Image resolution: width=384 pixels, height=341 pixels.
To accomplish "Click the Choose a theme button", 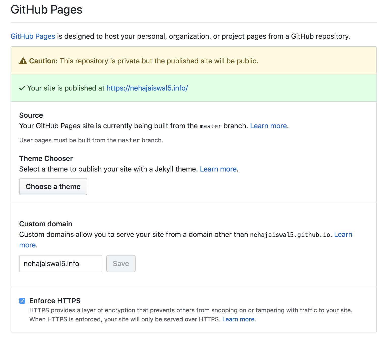I will coord(53,187).
